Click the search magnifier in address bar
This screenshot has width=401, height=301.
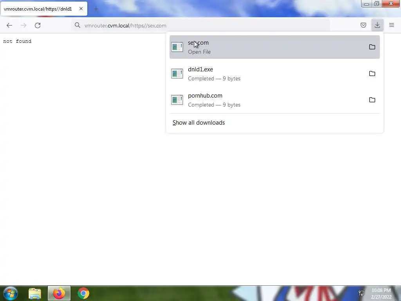click(77, 25)
